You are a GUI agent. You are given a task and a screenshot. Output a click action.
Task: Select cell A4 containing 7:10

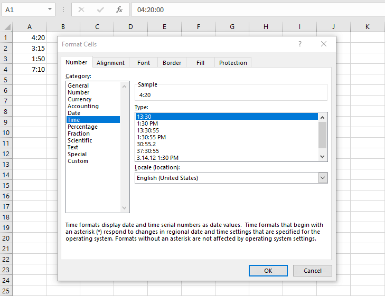pos(29,70)
